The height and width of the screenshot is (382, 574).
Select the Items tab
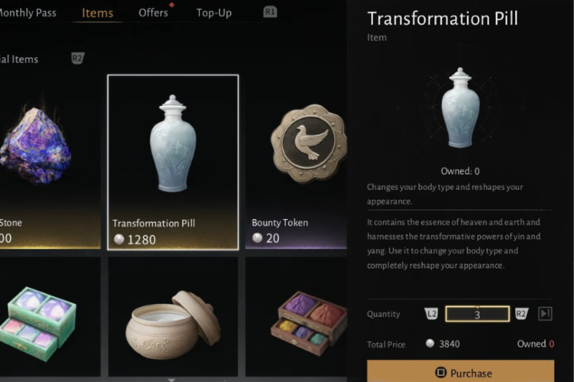(98, 13)
